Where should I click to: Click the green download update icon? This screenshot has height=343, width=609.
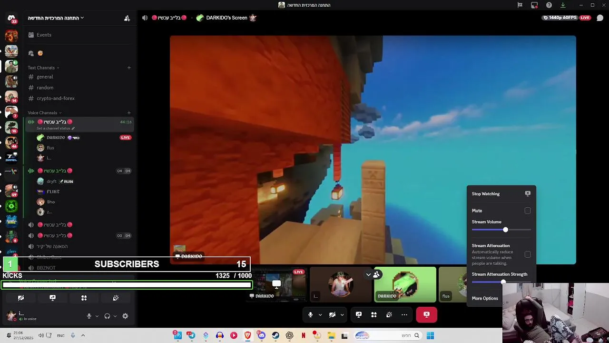coord(563,5)
